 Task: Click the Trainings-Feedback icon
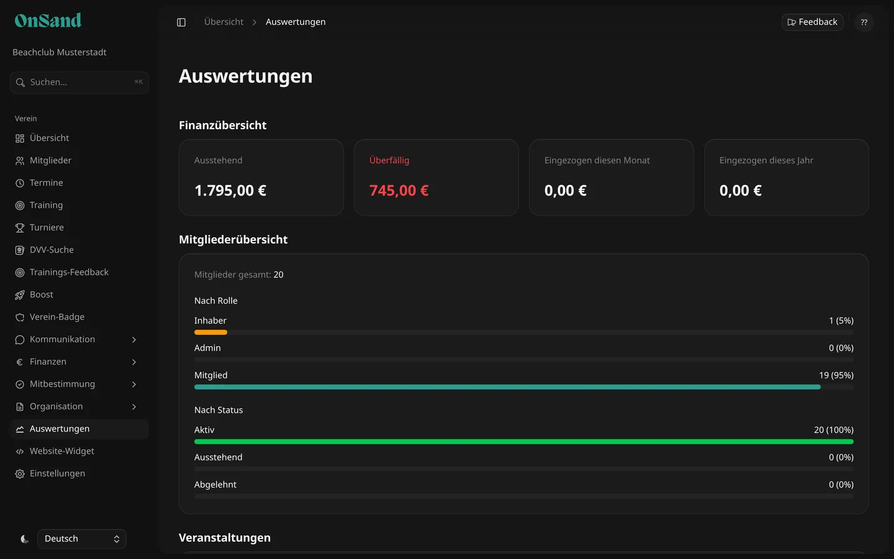[x=20, y=273]
